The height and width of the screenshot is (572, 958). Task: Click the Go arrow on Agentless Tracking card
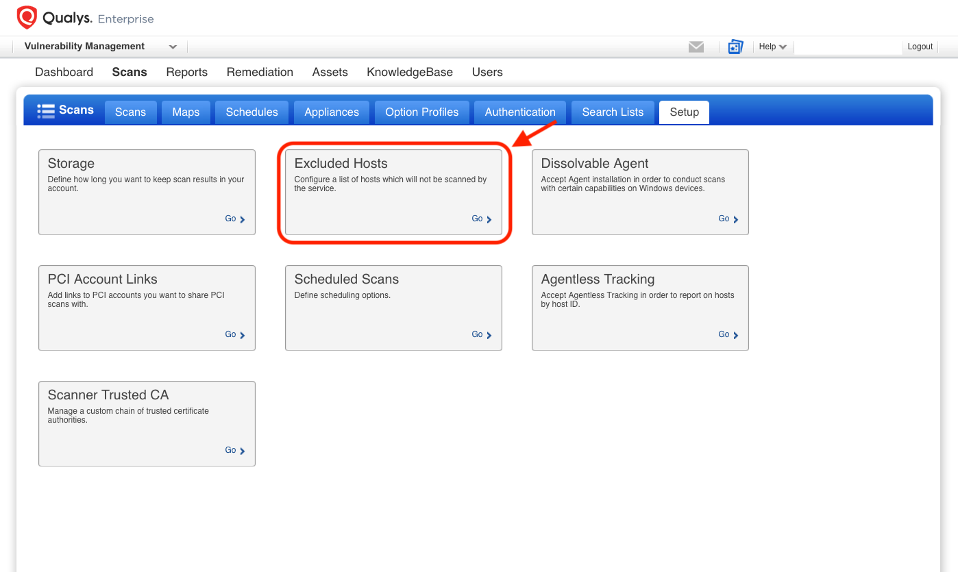[x=728, y=334]
